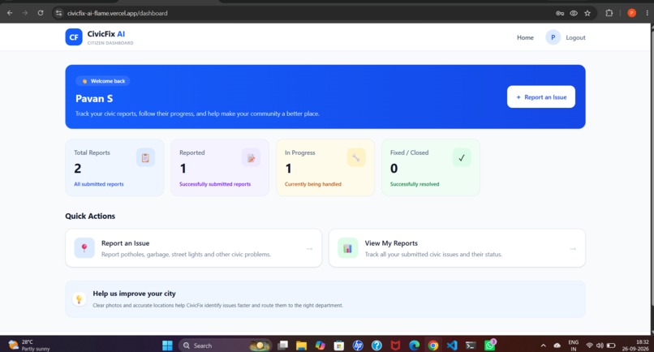Click the 'Welcome back' badge
654x352 pixels.
(102, 81)
